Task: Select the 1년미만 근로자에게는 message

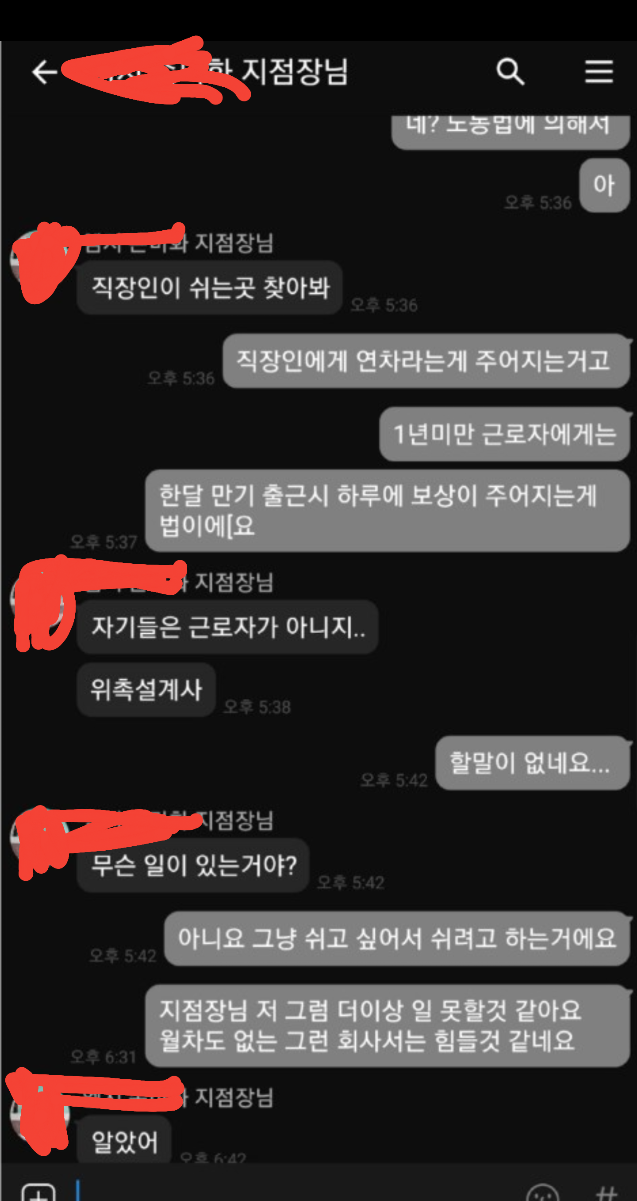Action: (505, 434)
